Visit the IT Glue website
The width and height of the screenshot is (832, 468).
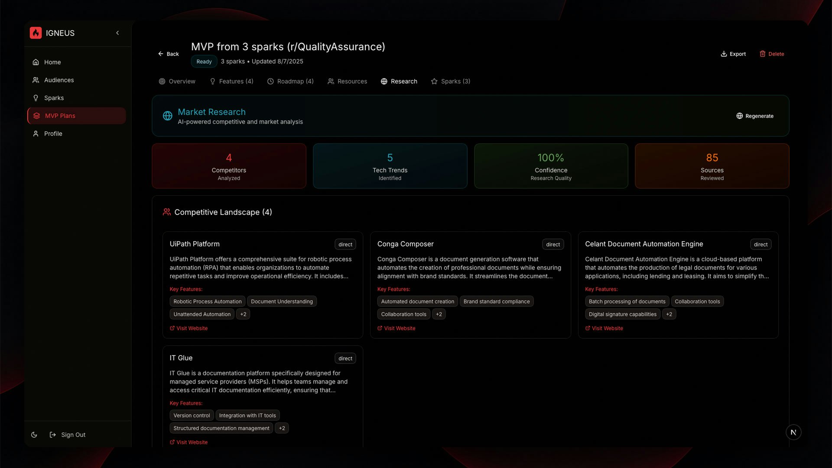[x=188, y=442]
